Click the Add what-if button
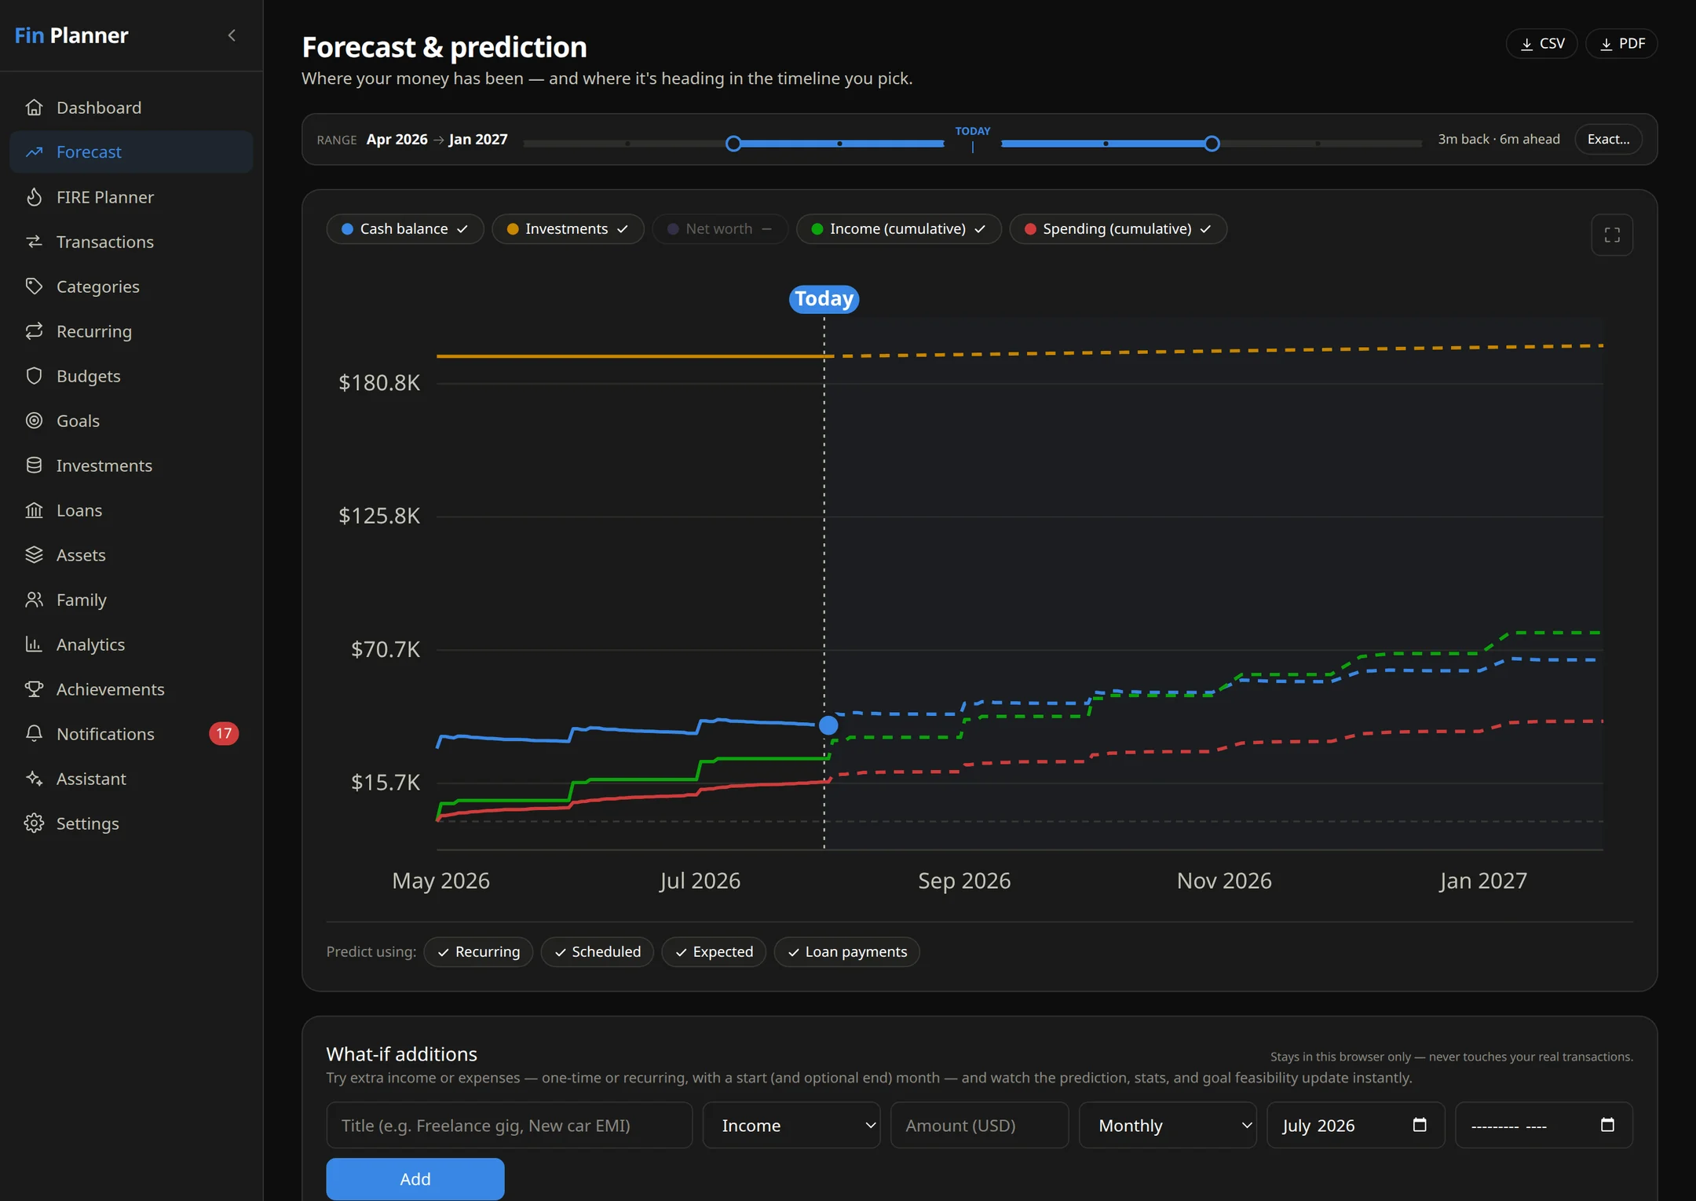The height and width of the screenshot is (1201, 1696). click(x=415, y=1179)
